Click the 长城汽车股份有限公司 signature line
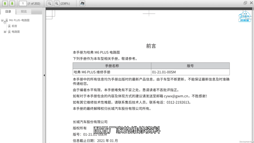 [x=90, y=122]
